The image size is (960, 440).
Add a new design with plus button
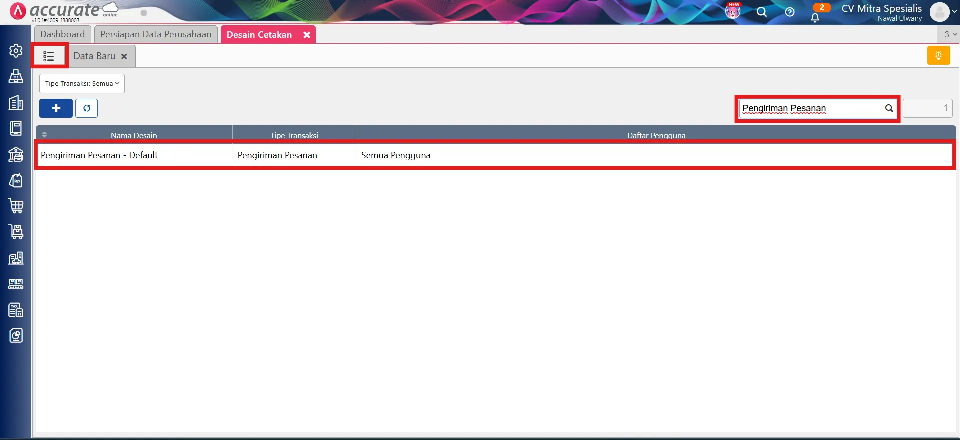(x=56, y=108)
